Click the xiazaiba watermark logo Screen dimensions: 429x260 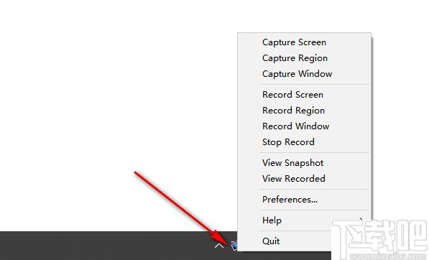(379, 236)
